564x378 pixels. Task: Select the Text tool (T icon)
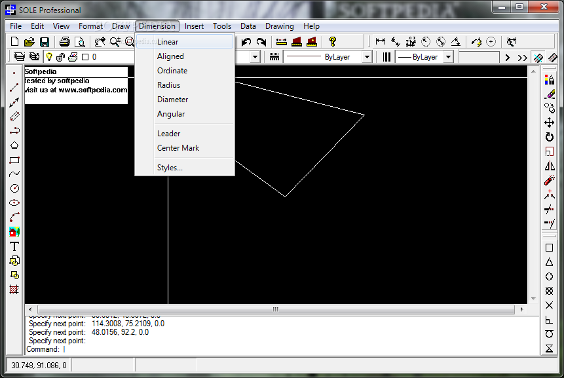coord(14,246)
